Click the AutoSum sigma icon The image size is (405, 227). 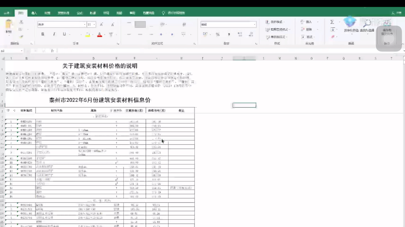(332, 22)
